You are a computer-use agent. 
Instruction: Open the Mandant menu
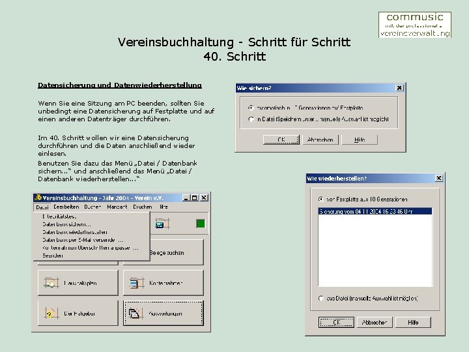pos(117,207)
